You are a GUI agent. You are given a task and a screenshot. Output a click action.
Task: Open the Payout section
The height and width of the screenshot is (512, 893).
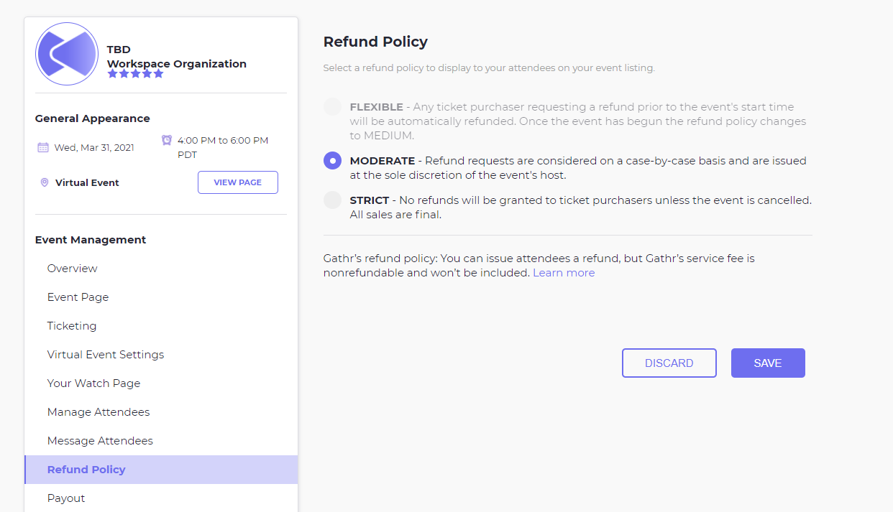(x=66, y=498)
